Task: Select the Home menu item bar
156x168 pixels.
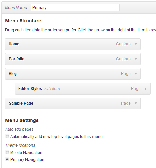Action: 73,44
